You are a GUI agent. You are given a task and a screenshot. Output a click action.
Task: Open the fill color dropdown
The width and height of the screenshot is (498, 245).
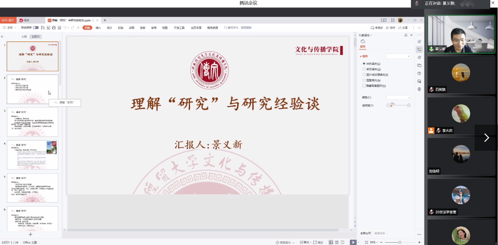(x=398, y=97)
